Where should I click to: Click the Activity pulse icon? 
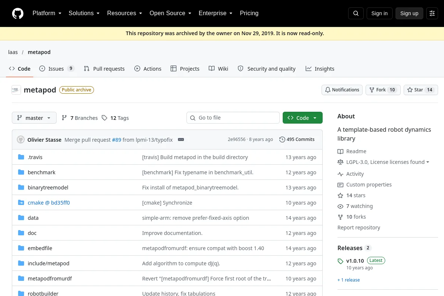click(340, 174)
